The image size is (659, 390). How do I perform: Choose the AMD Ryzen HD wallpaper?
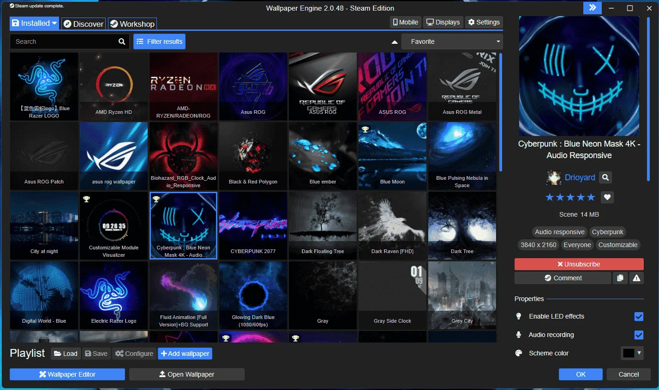[x=114, y=87]
